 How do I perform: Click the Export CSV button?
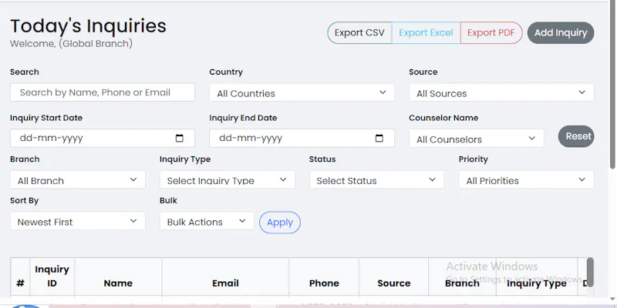[x=359, y=32]
